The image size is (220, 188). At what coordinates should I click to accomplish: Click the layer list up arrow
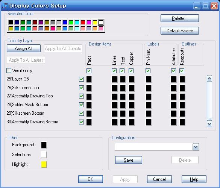coord(209,79)
